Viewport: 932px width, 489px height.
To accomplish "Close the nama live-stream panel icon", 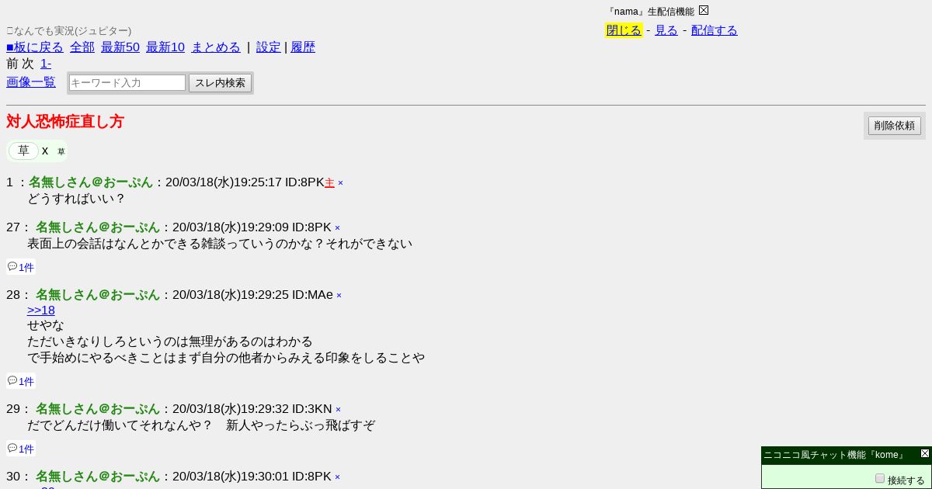I will (704, 10).
